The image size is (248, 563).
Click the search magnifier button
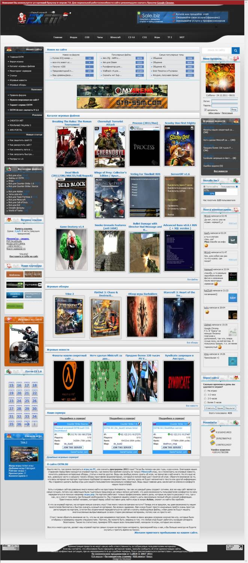coord(235,50)
